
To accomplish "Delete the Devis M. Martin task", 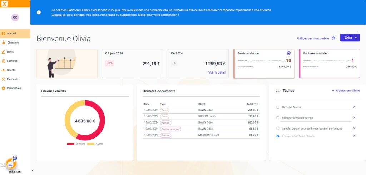I will point(354,107).
